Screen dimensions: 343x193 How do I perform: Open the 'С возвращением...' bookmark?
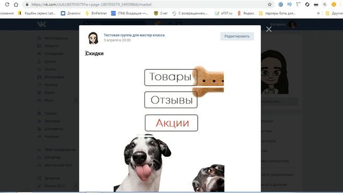click(x=190, y=13)
